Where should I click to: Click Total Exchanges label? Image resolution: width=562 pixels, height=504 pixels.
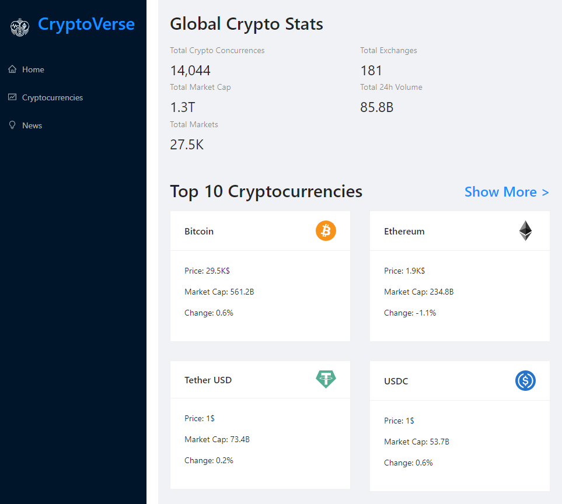point(389,51)
